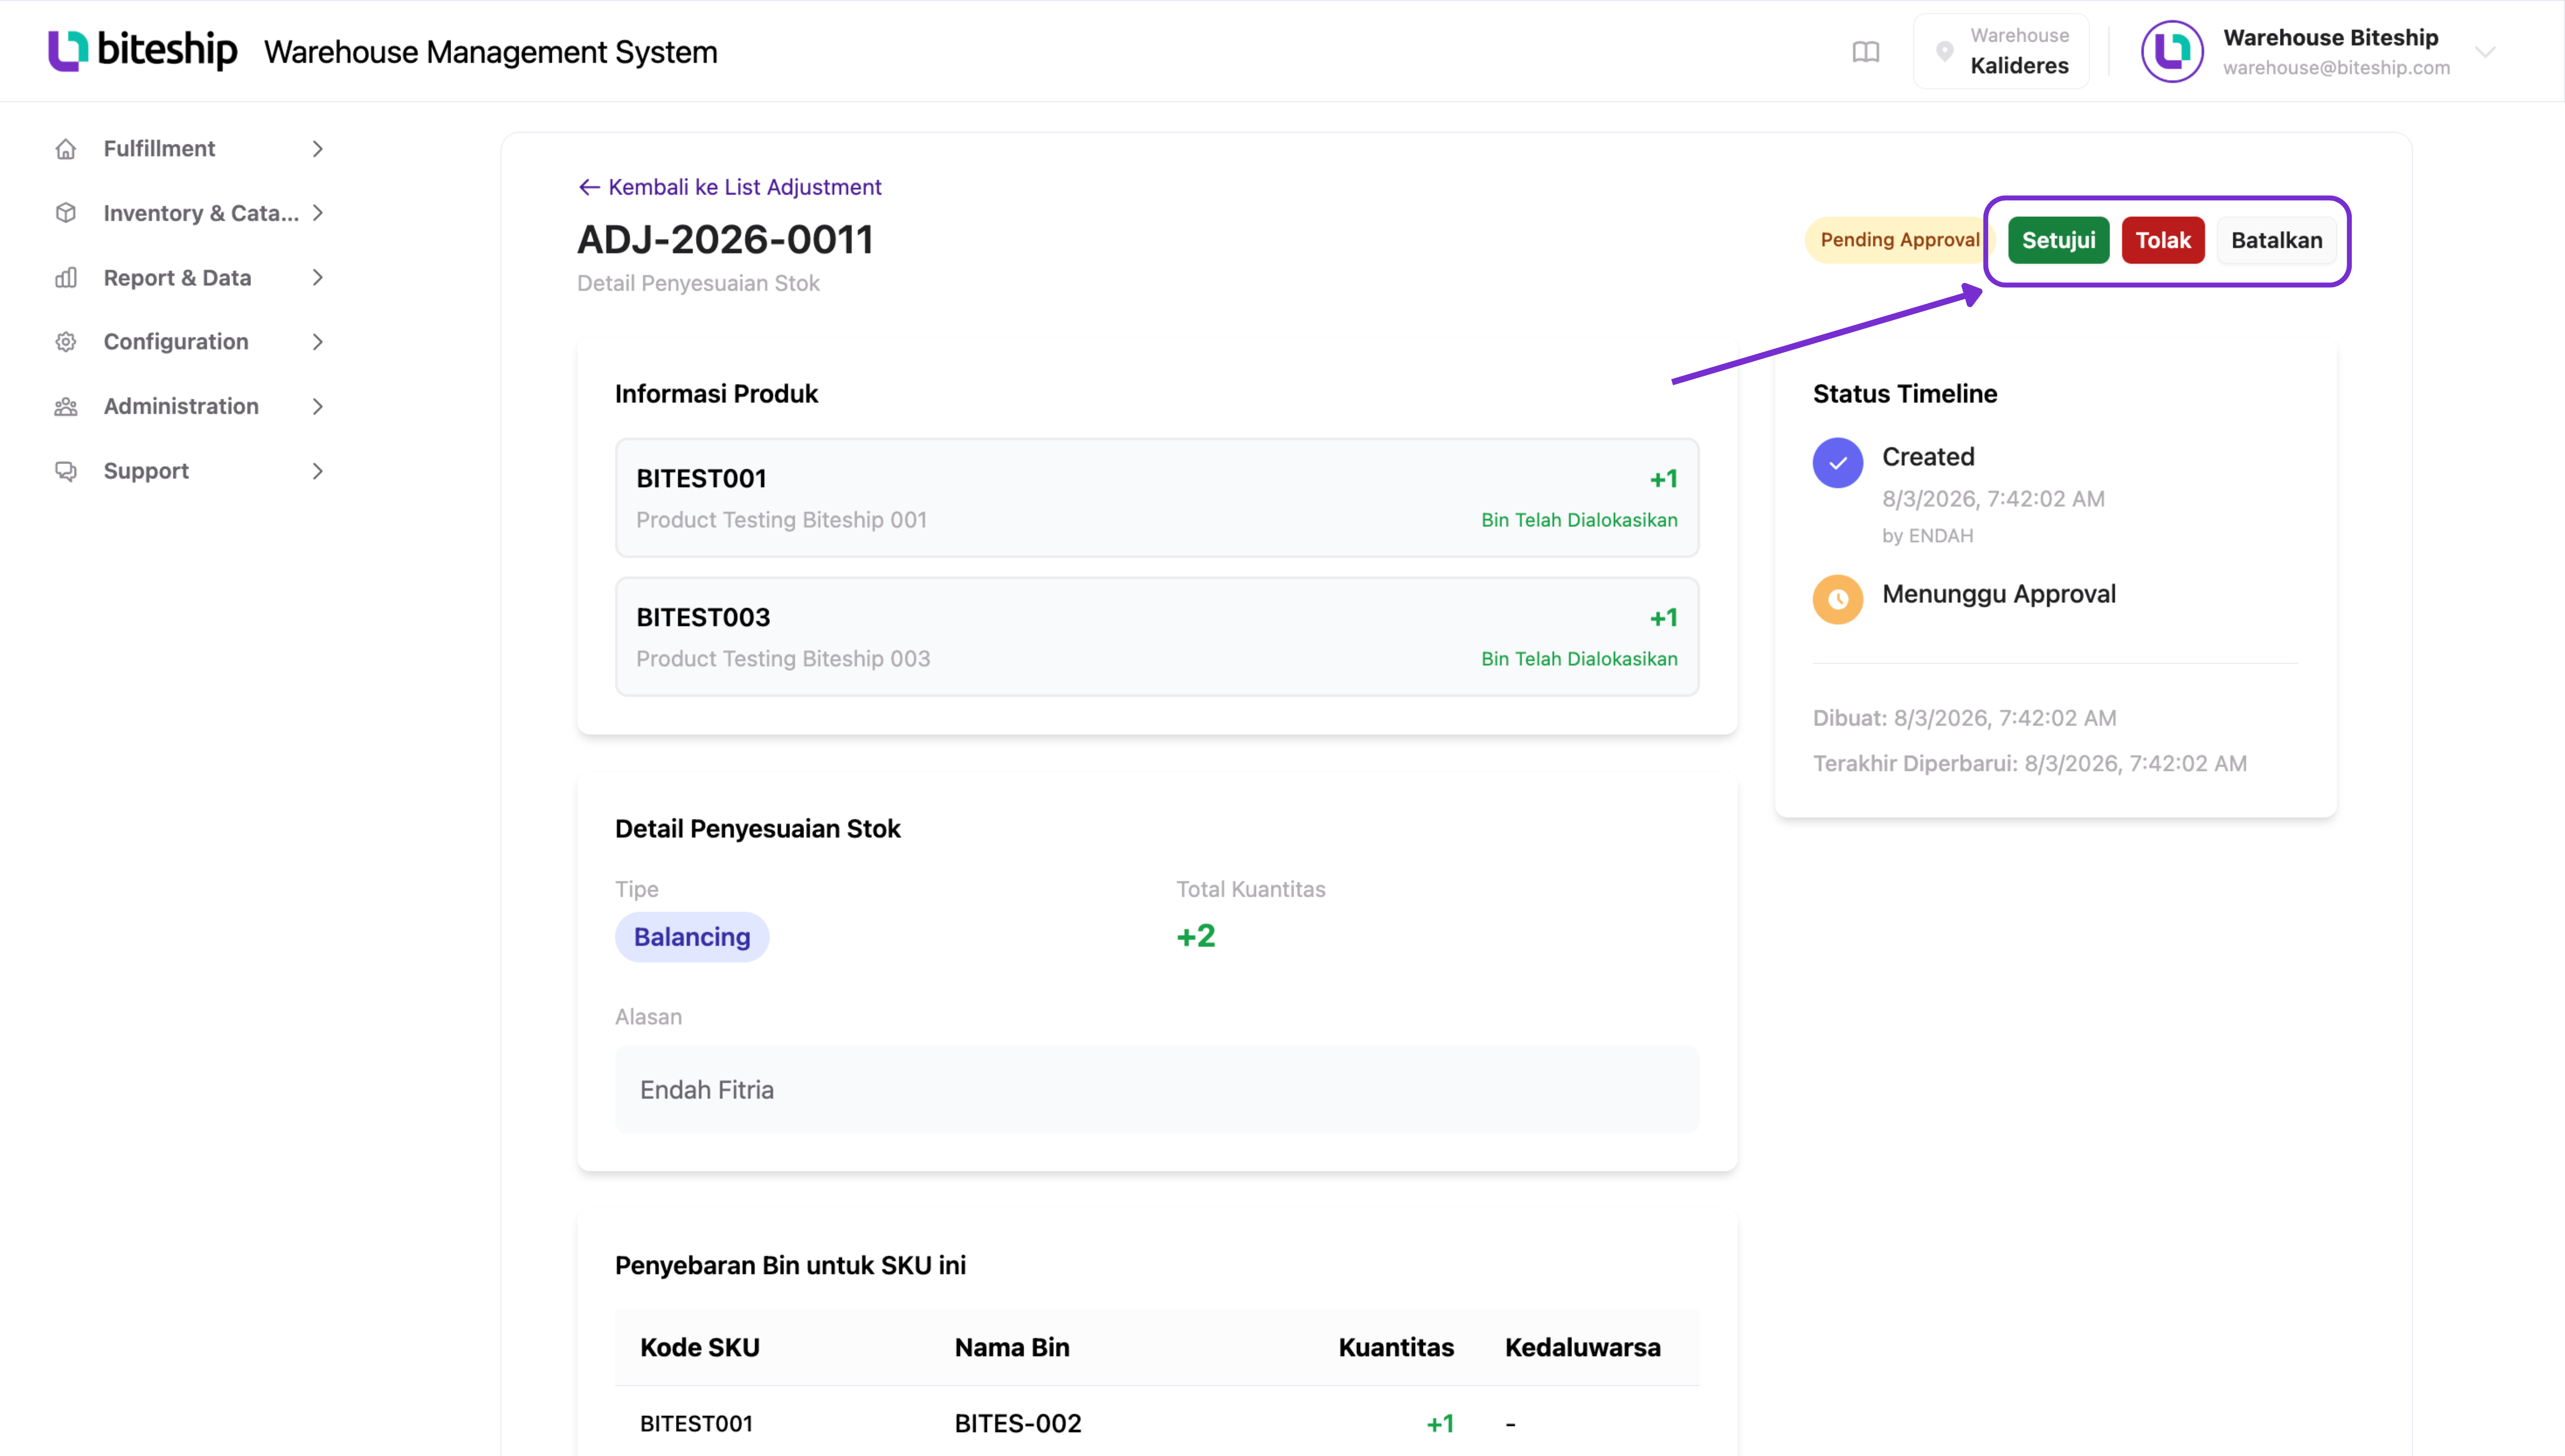Click the Product Testing Biteship 003 name
The image size is (2565, 1456).
(783, 659)
